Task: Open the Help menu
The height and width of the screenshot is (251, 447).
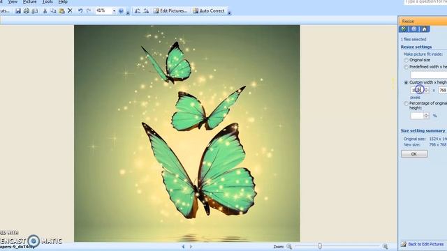Action: click(x=63, y=2)
